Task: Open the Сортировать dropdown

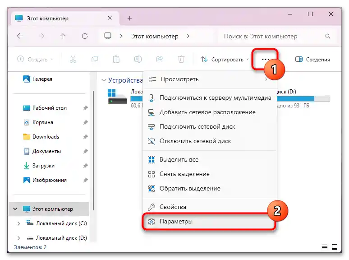Action: [x=225, y=60]
